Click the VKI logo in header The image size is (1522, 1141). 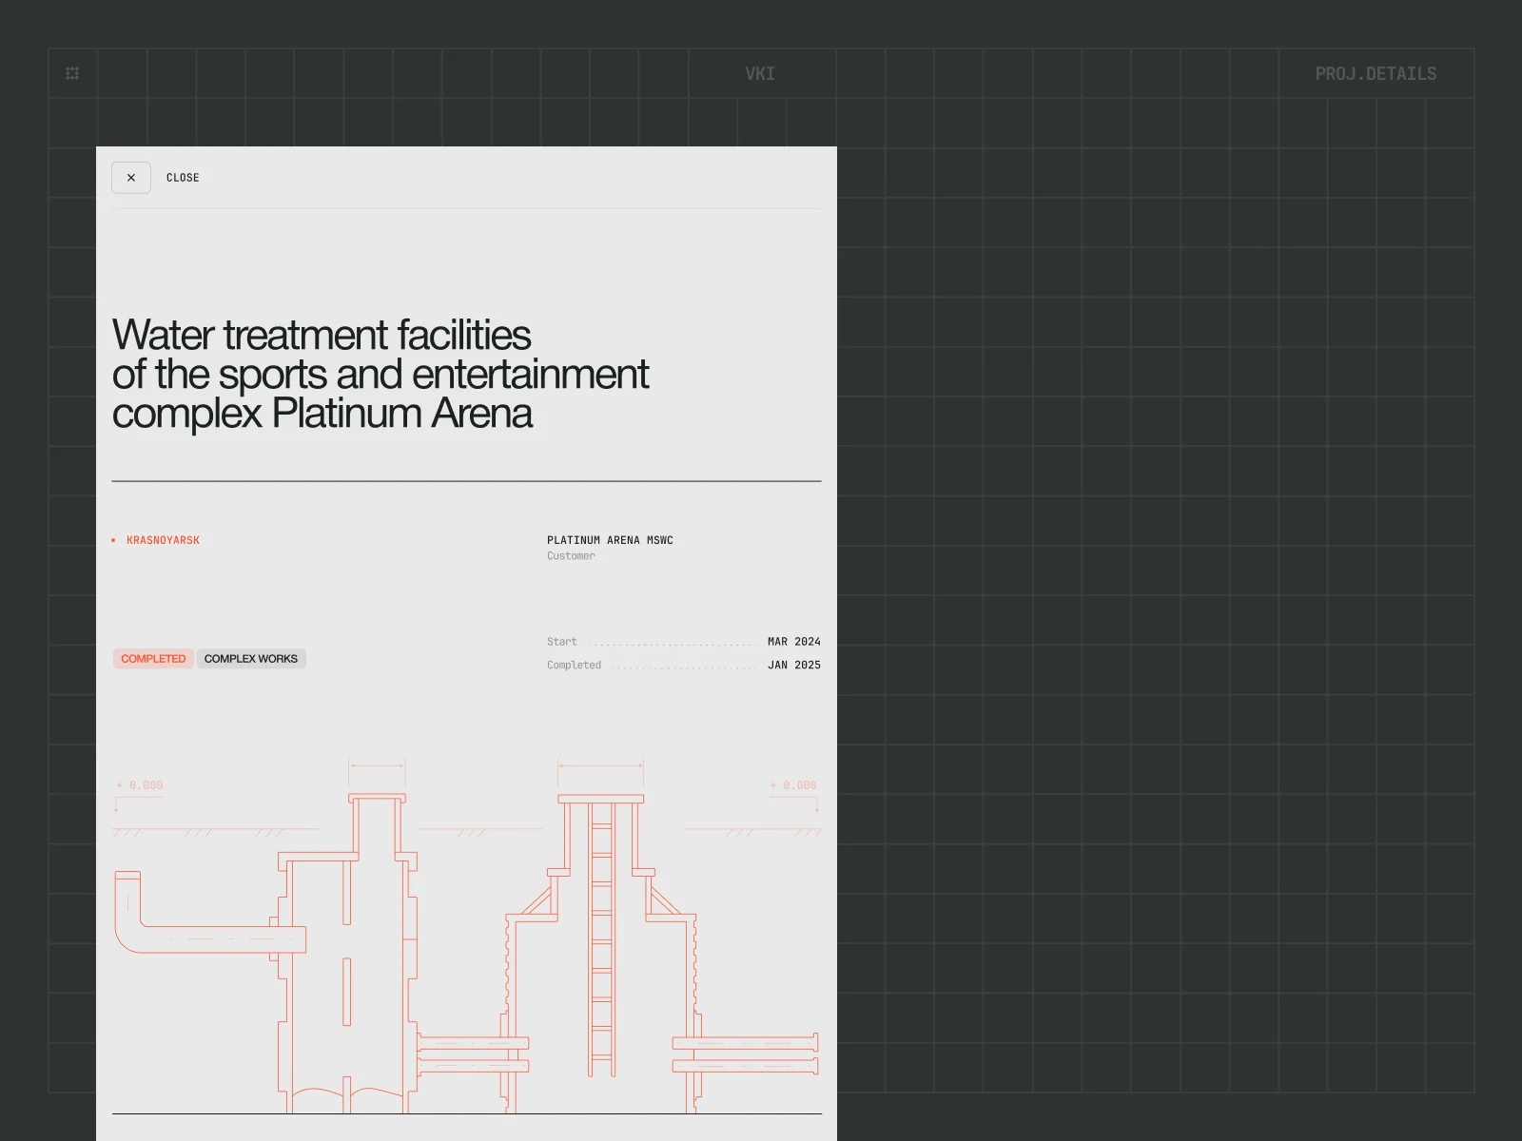(x=760, y=74)
